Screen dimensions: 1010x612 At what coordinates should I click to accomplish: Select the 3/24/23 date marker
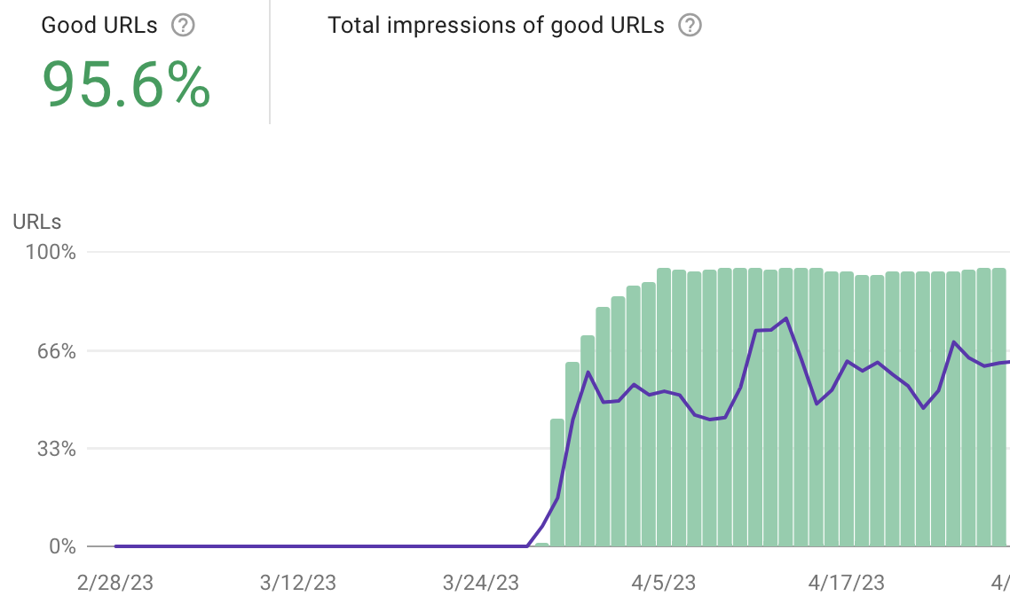480,583
